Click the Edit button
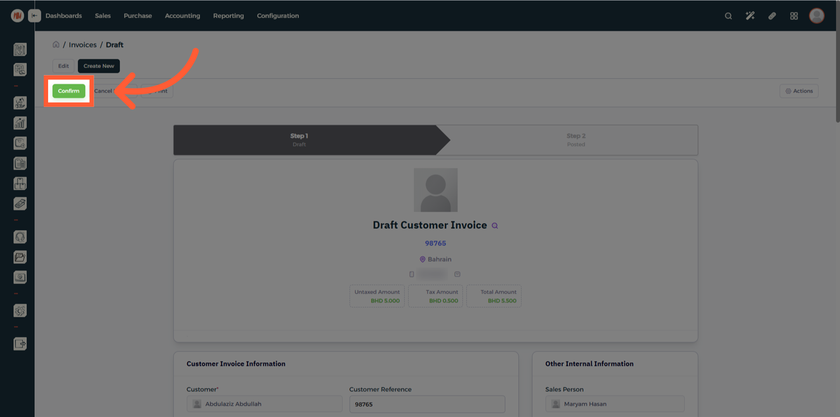The image size is (840, 417). (x=63, y=66)
